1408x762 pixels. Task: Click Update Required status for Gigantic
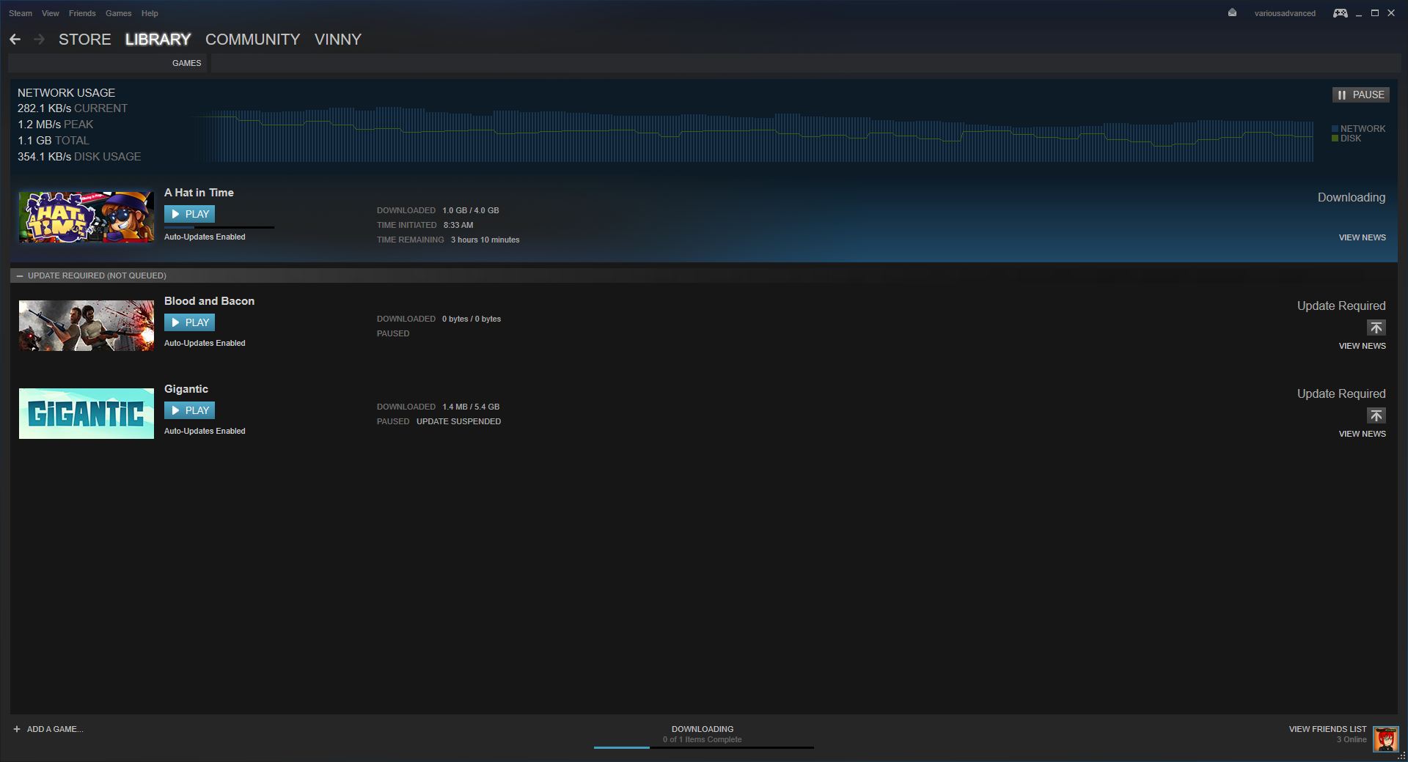1341,393
